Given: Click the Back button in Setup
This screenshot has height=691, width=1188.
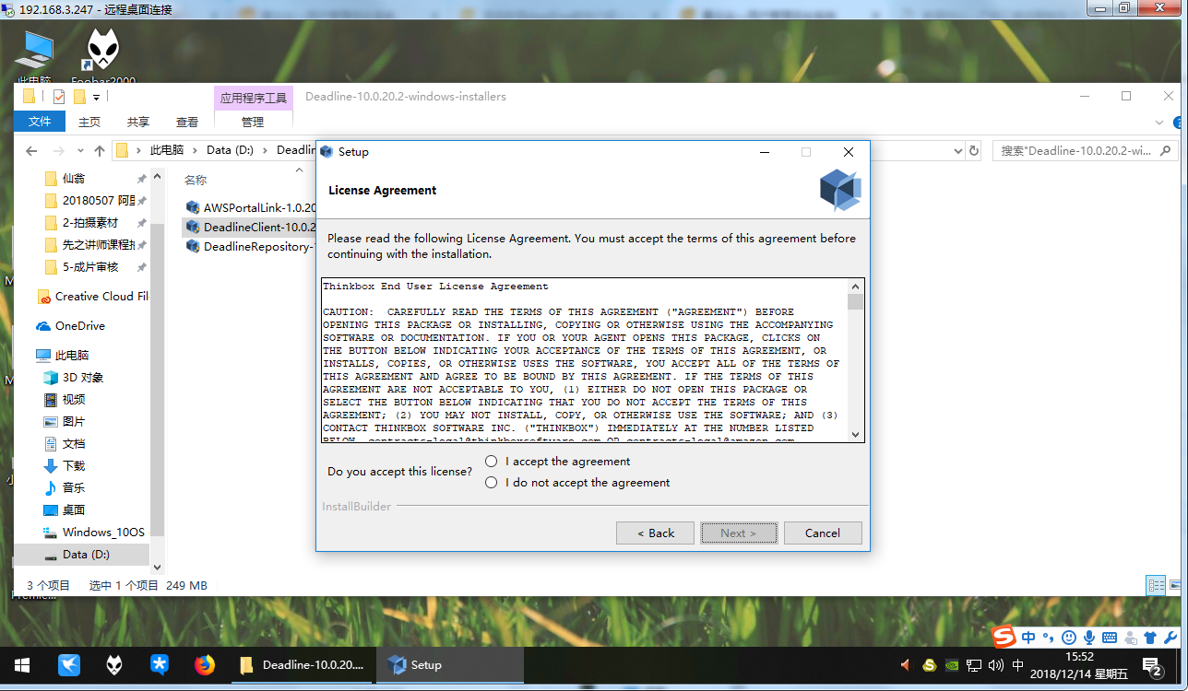Looking at the screenshot, I should coord(656,533).
